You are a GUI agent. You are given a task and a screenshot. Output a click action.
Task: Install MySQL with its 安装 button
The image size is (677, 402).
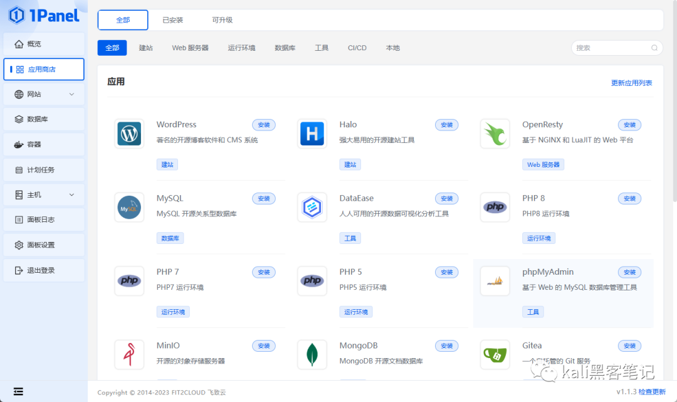pos(264,199)
